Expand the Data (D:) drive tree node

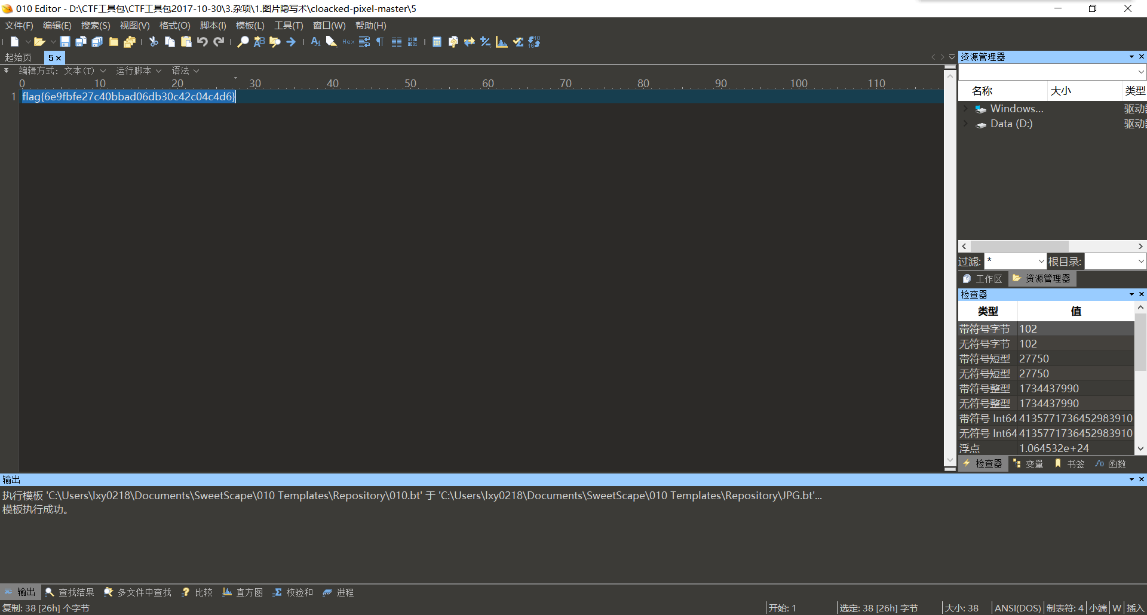pyautogui.click(x=965, y=124)
